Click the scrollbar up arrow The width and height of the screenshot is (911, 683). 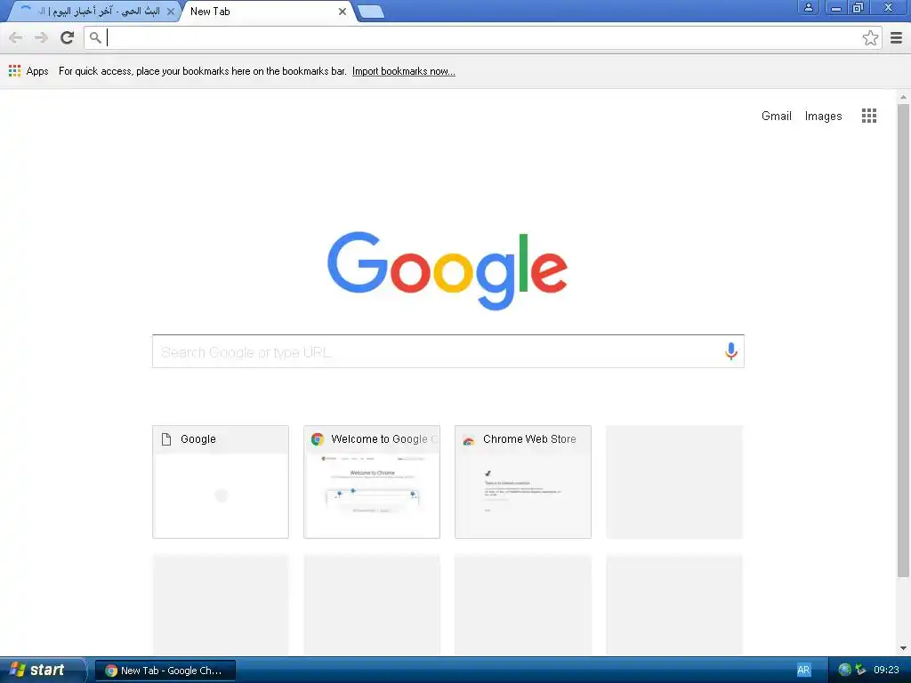tap(903, 97)
